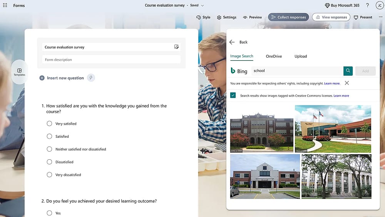Click the quick suggestion lightning icon
385x217 pixels.
point(91,78)
